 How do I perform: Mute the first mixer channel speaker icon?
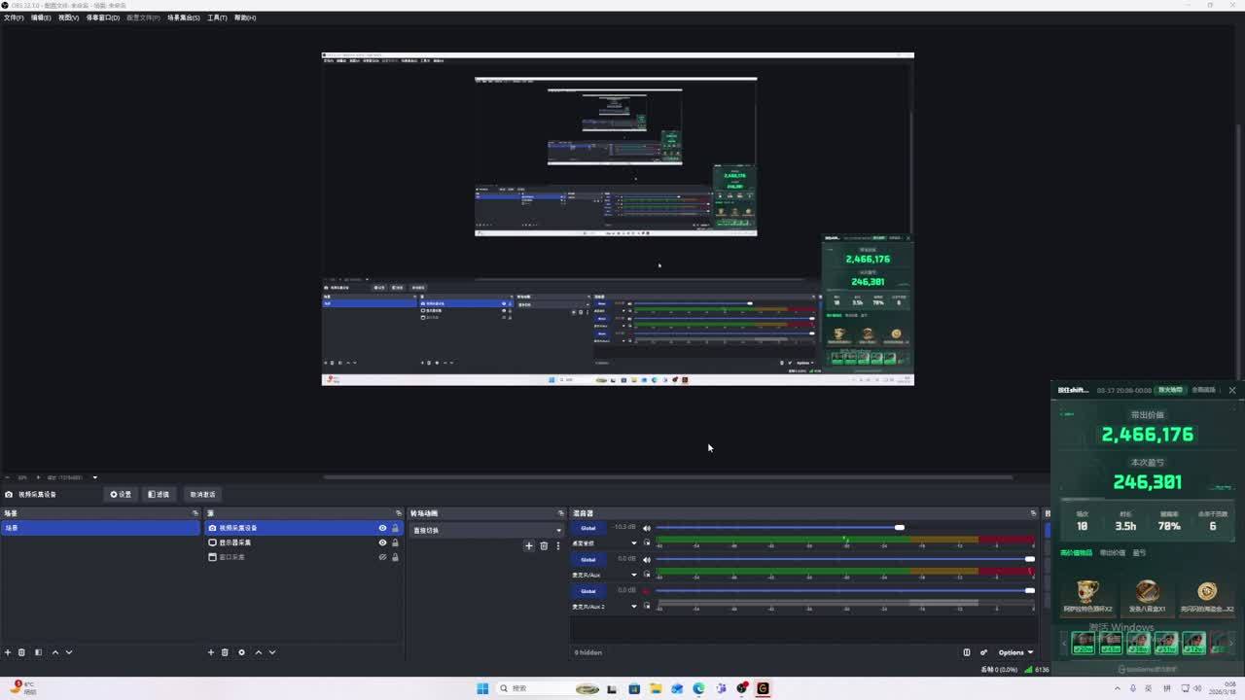point(647,528)
